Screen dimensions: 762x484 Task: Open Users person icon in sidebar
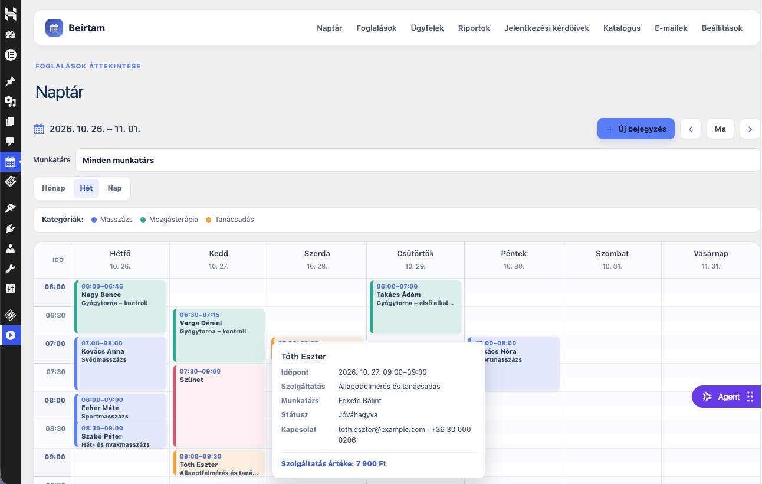10,248
